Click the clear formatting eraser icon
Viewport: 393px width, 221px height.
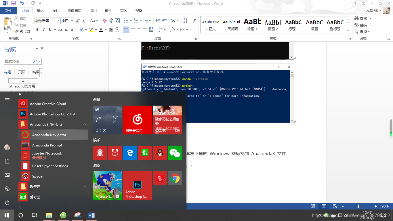click(x=105, y=21)
